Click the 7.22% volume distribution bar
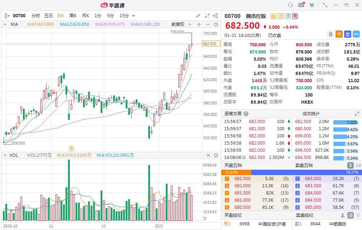 tap(346, 122)
